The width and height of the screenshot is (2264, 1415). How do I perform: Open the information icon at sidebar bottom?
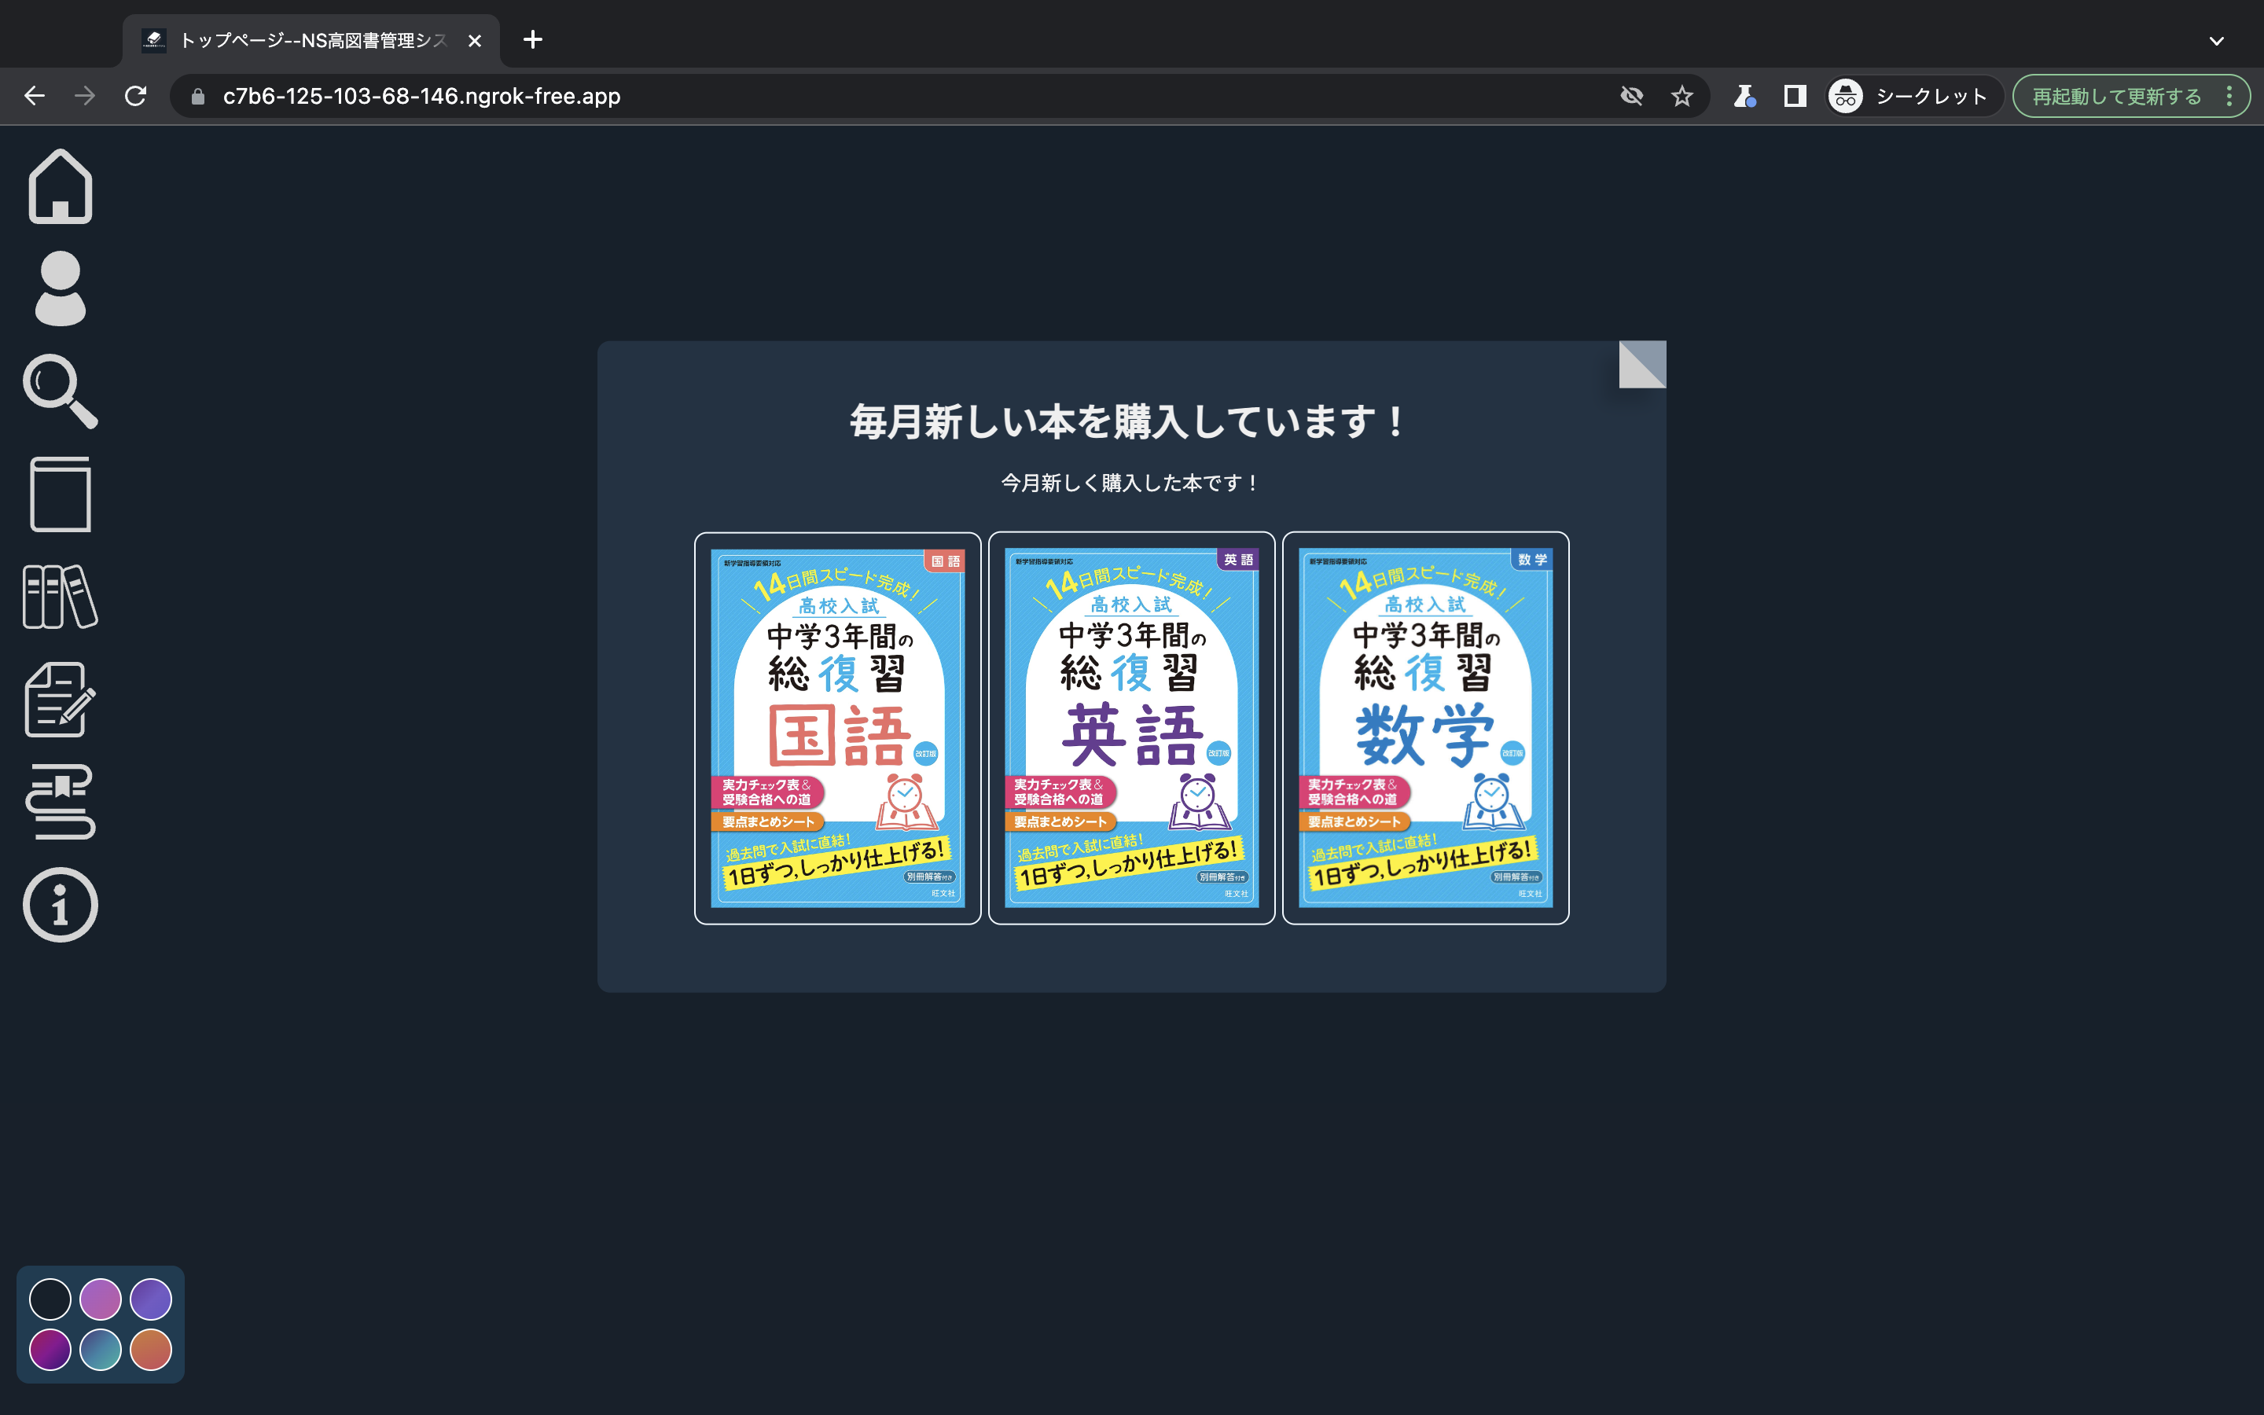tap(60, 905)
